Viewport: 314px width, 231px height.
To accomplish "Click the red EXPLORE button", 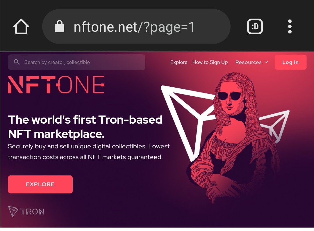I will [x=40, y=184].
